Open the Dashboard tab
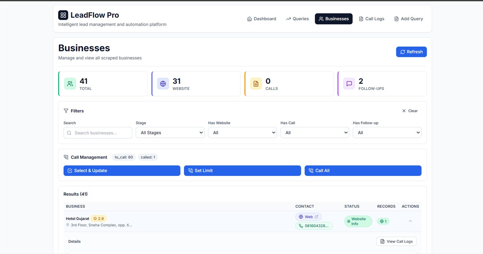Screen dimensions: 483x254 262,19
